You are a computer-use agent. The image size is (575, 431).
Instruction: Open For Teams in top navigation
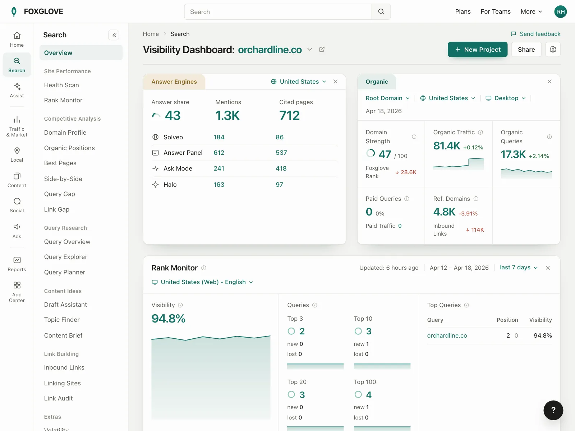[496, 11]
